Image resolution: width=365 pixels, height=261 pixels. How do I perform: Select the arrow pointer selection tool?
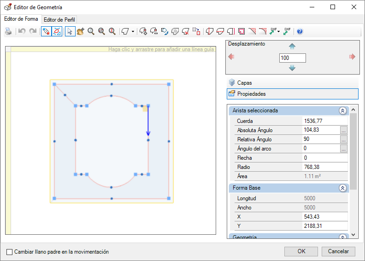point(70,31)
